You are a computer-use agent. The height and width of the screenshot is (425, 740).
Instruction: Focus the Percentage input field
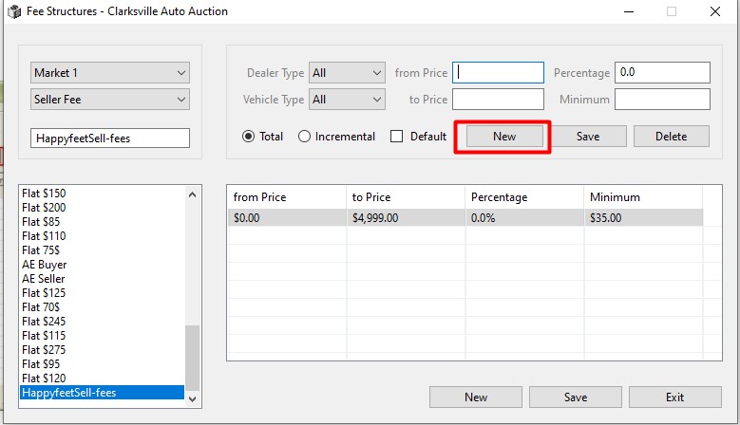(x=662, y=73)
